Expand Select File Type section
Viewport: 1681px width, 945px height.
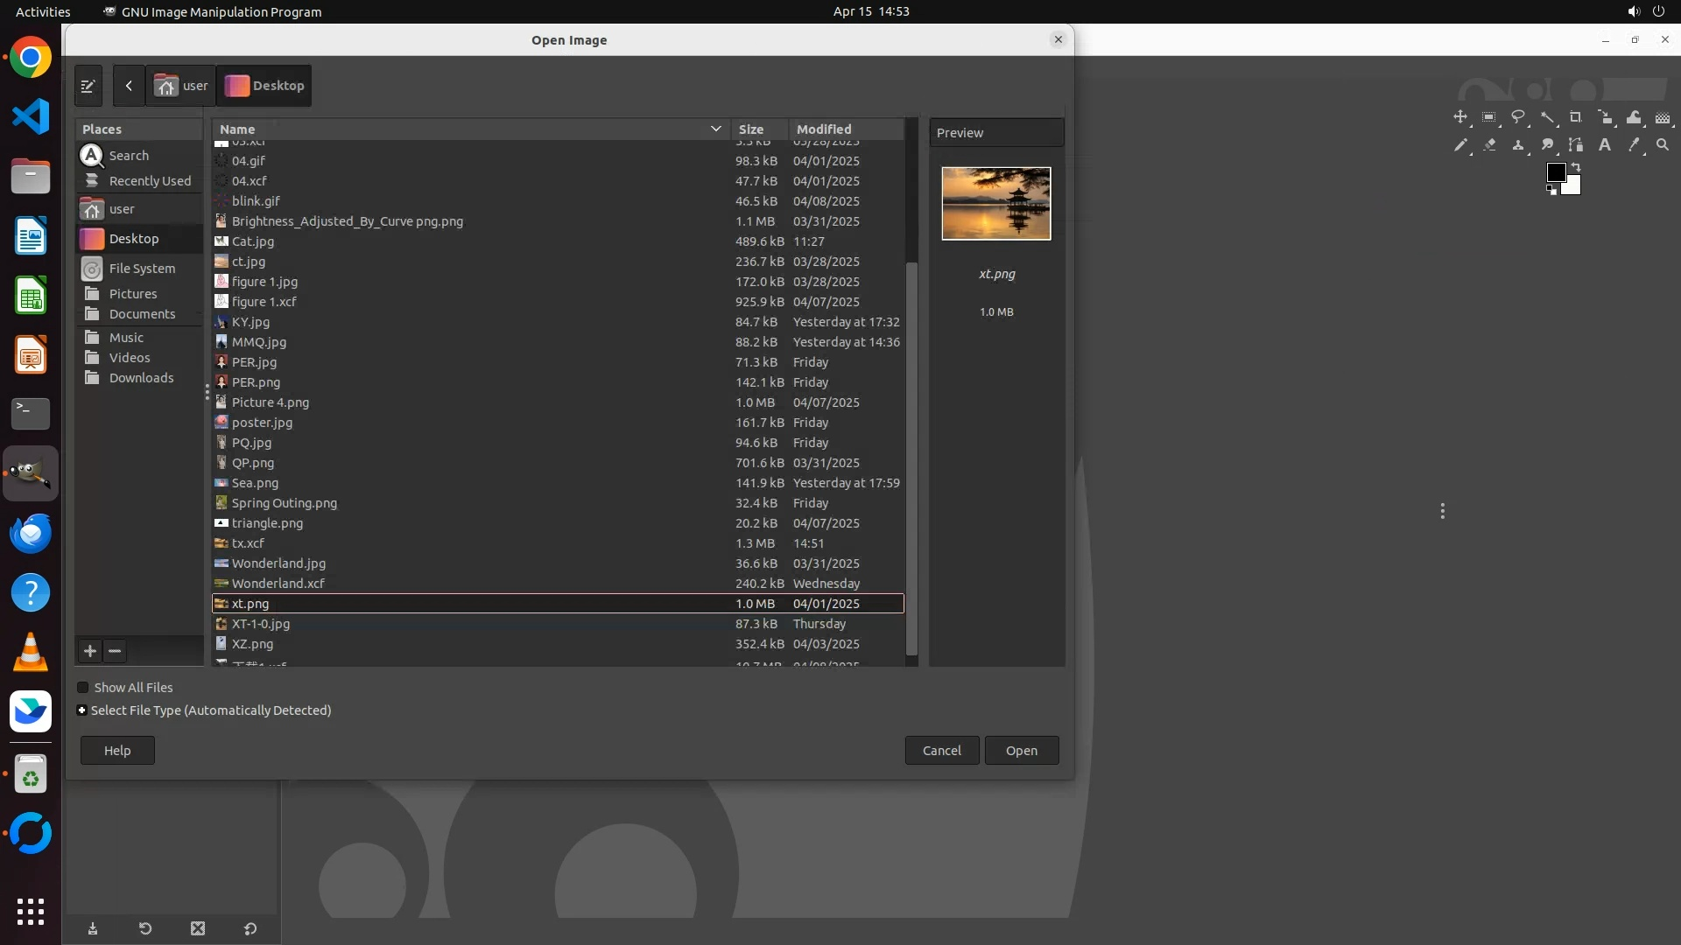pos(82,710)
